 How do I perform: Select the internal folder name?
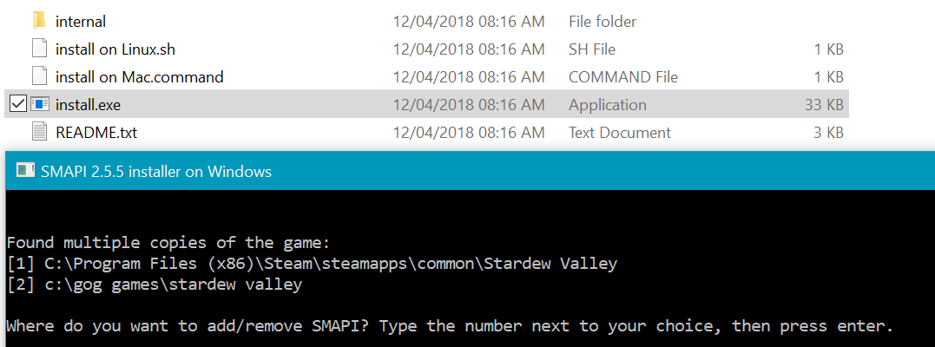[80, 21]
